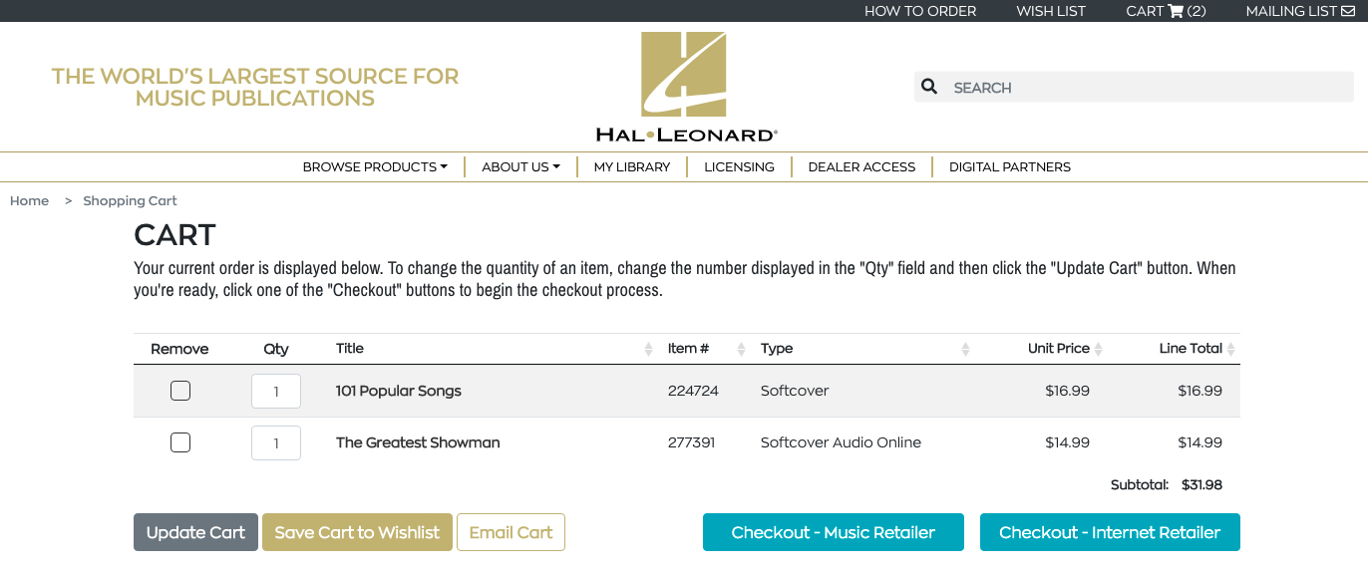
Task: Expand the About Us dropdown
Action: tap(520, 166)
